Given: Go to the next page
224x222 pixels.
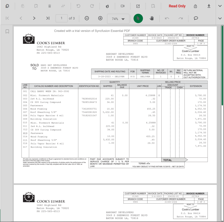Looking at the screenshot, I should (34, 18).
